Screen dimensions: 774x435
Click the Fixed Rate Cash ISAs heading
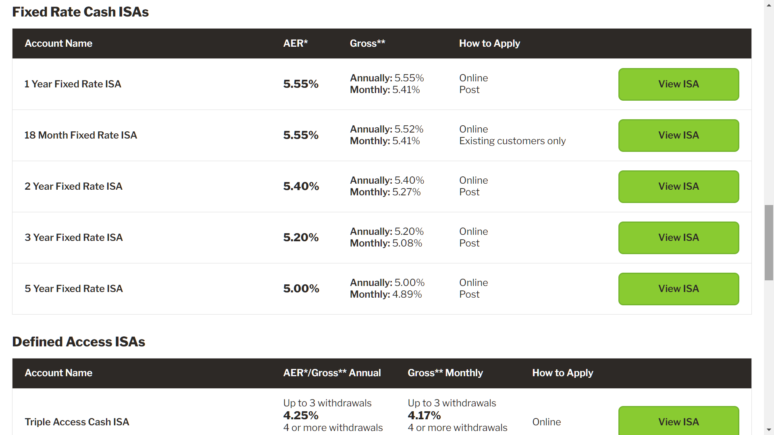pyautogui.click(x=80, y=12)
